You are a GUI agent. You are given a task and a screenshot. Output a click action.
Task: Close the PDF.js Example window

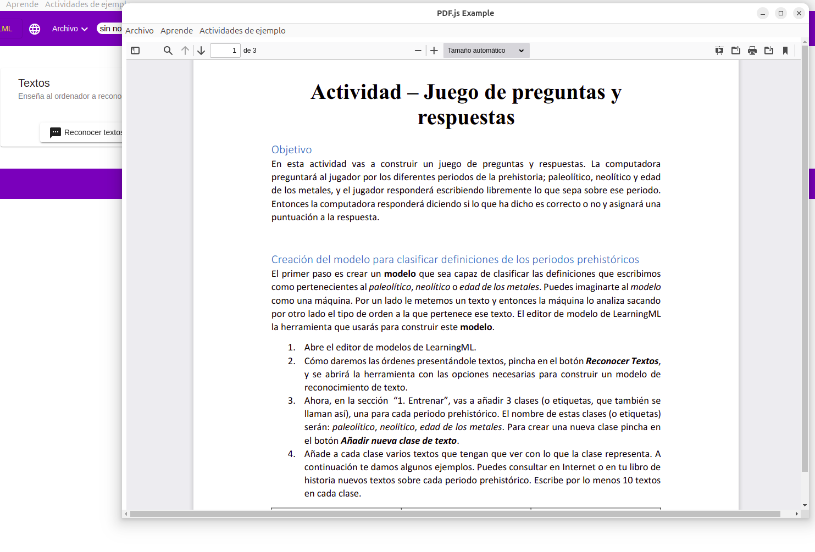pyautogui.click(x=799, y=13)
